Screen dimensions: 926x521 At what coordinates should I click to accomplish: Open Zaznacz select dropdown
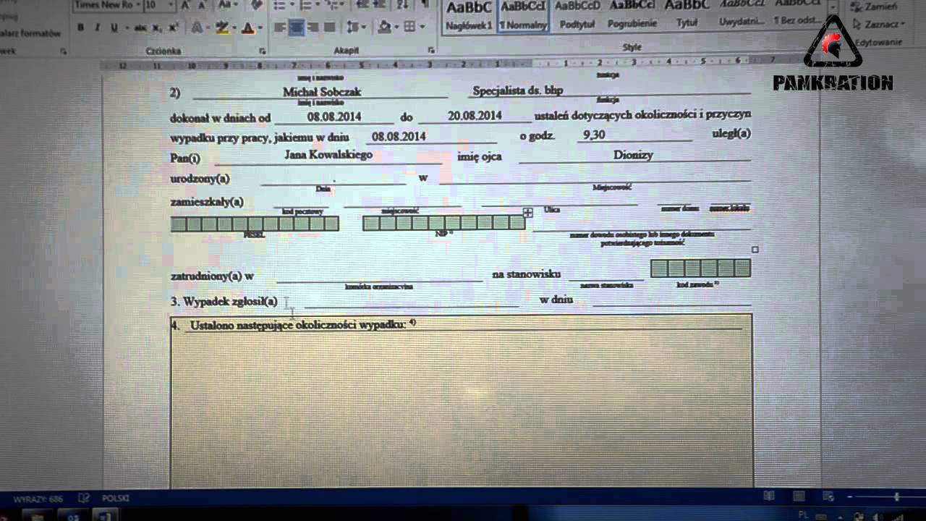pos(878,24)
